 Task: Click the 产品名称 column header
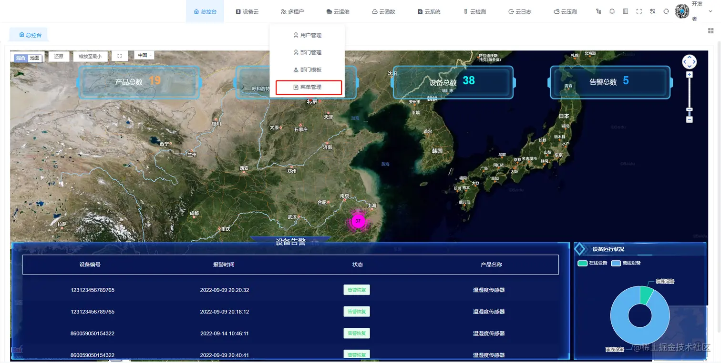(x=491, y=265)
